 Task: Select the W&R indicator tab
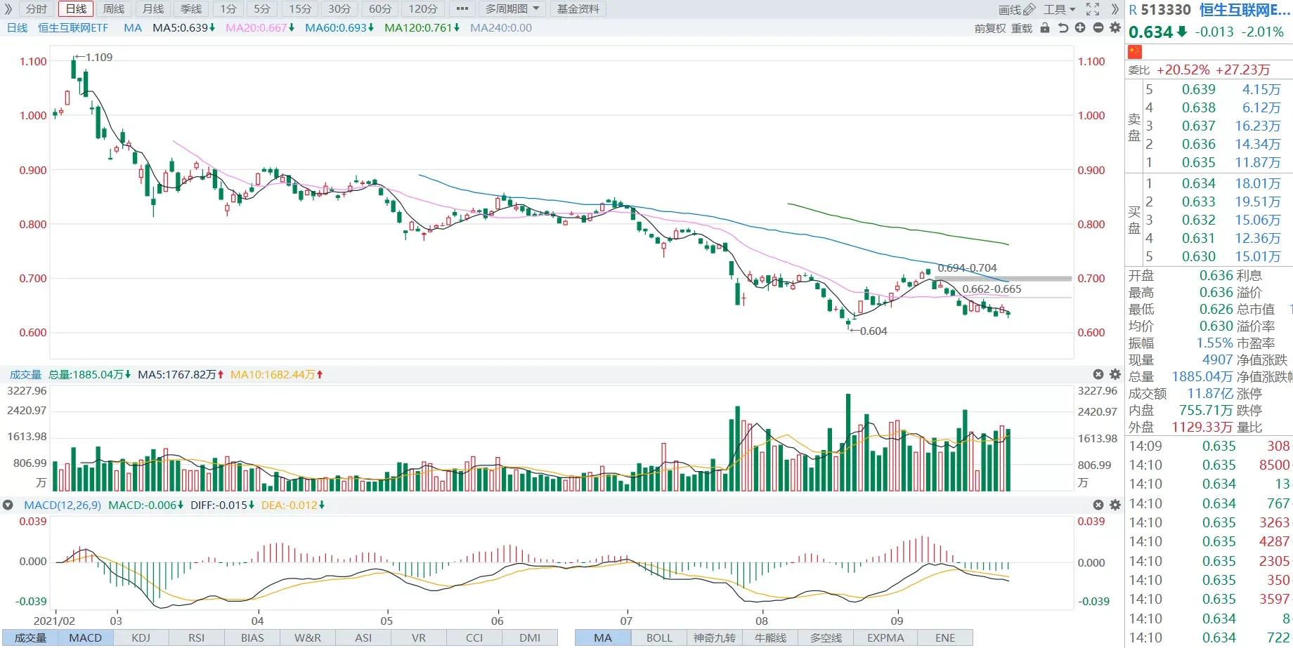308,637
